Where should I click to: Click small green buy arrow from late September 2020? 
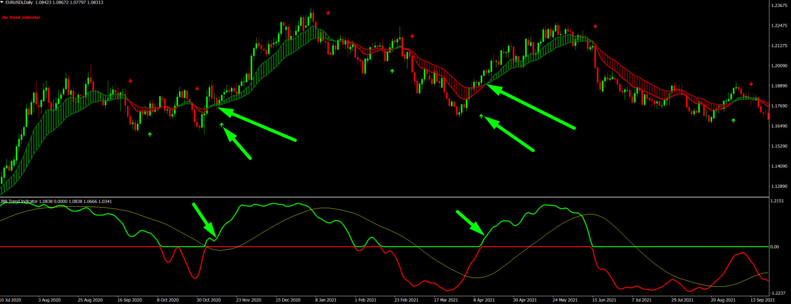point(150,134)
